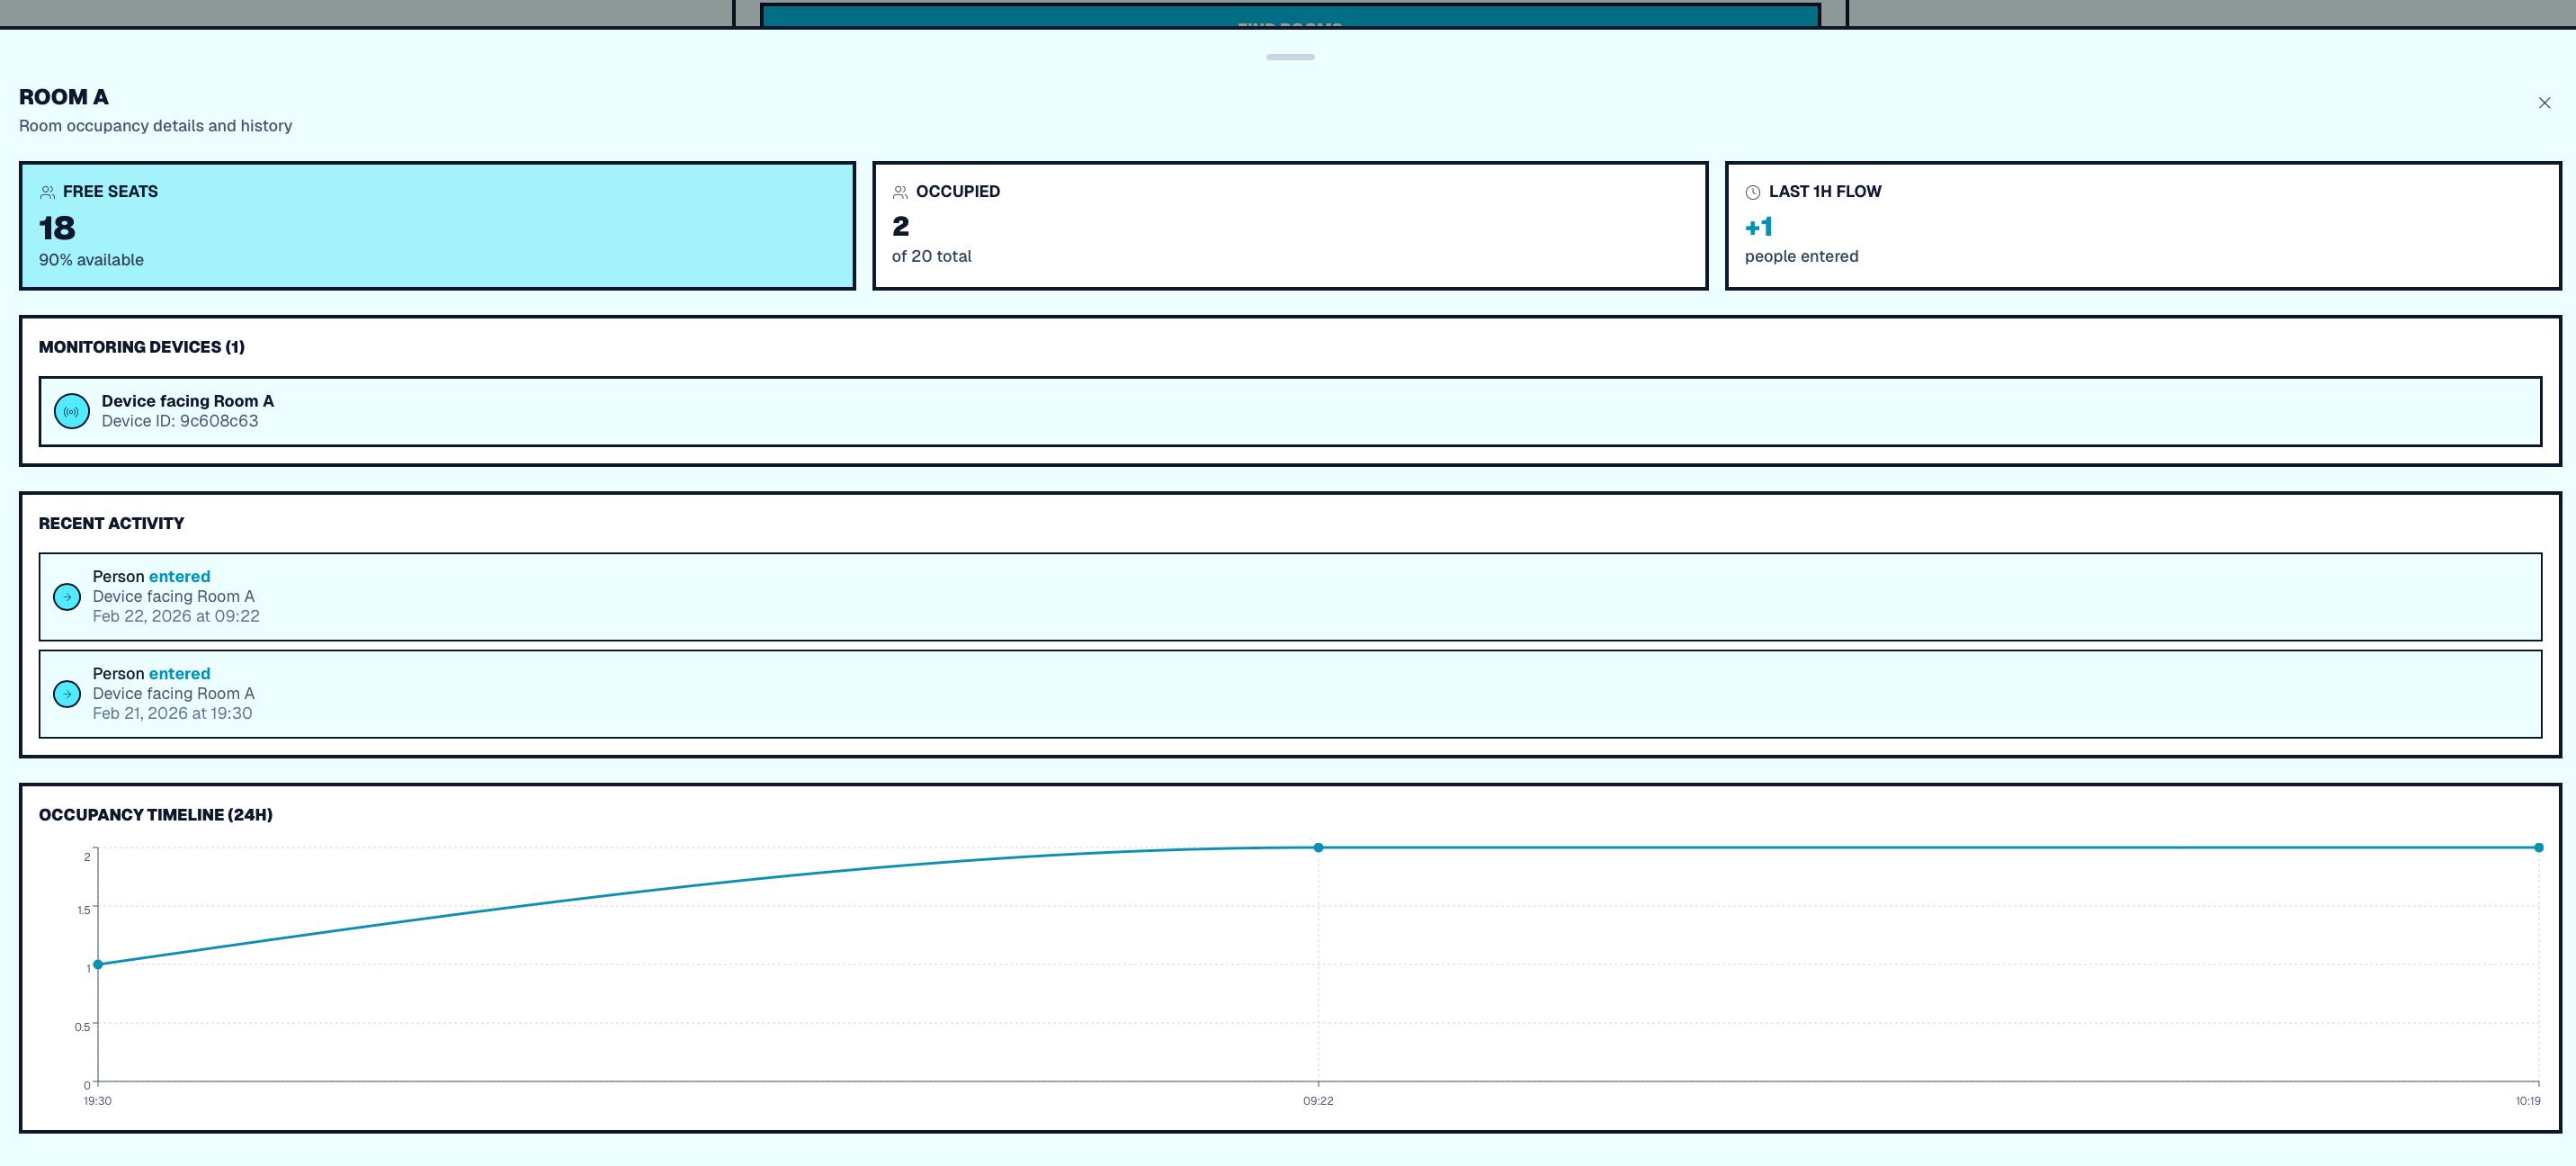Click the Occupied people icon

tap(900, 192)
